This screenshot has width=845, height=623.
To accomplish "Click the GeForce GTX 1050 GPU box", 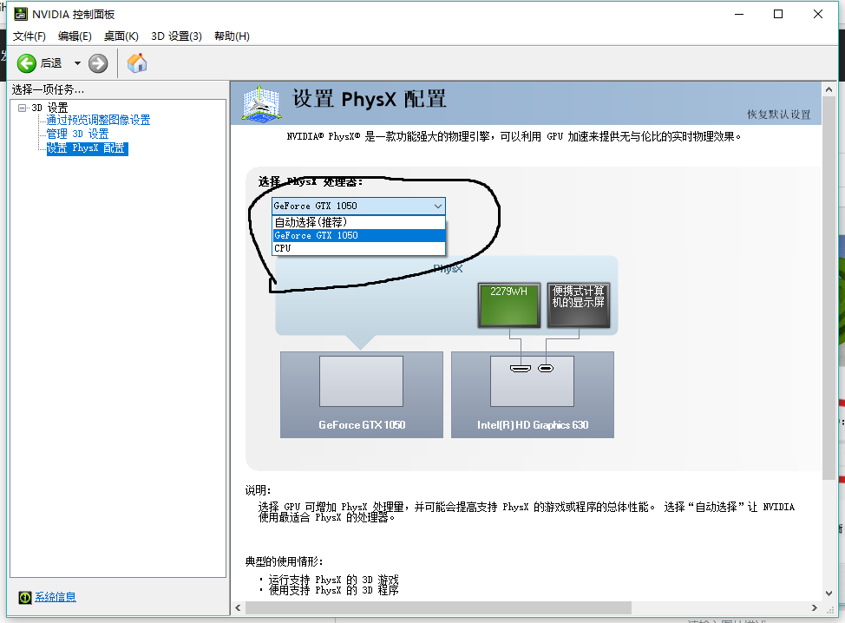I will (x=361, y=394).
